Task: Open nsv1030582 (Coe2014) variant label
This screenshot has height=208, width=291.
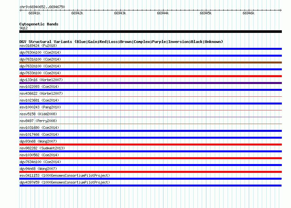Action: pyautogui.click(x=39, y=155)
